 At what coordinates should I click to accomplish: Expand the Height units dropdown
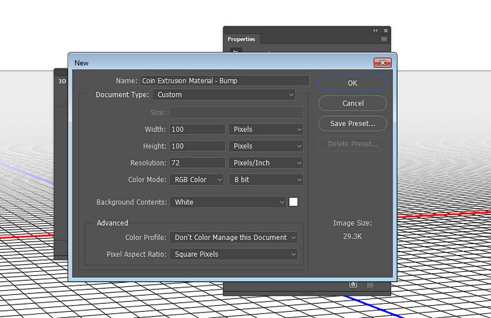pyautogui.click(x=266, y=146)
